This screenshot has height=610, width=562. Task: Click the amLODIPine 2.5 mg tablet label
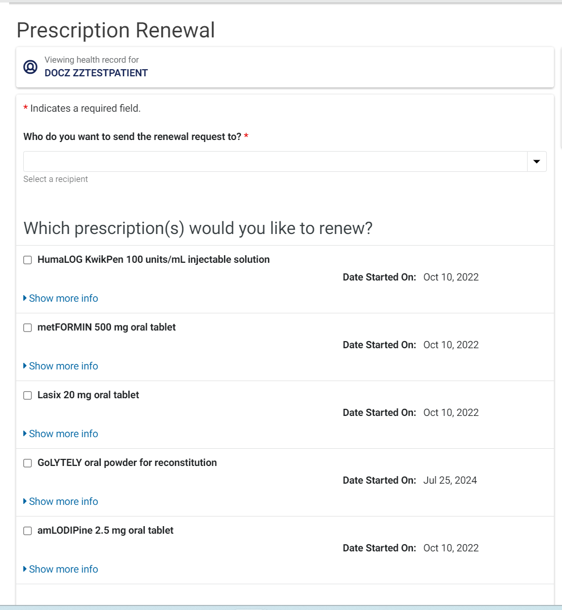(x=105, y=530)
